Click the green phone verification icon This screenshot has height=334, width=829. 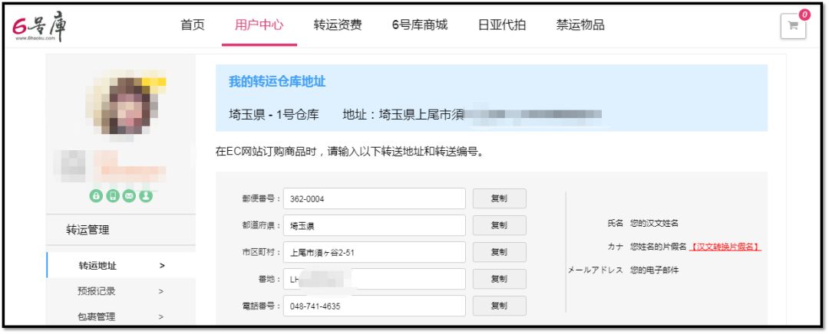[x=113, y=196]
